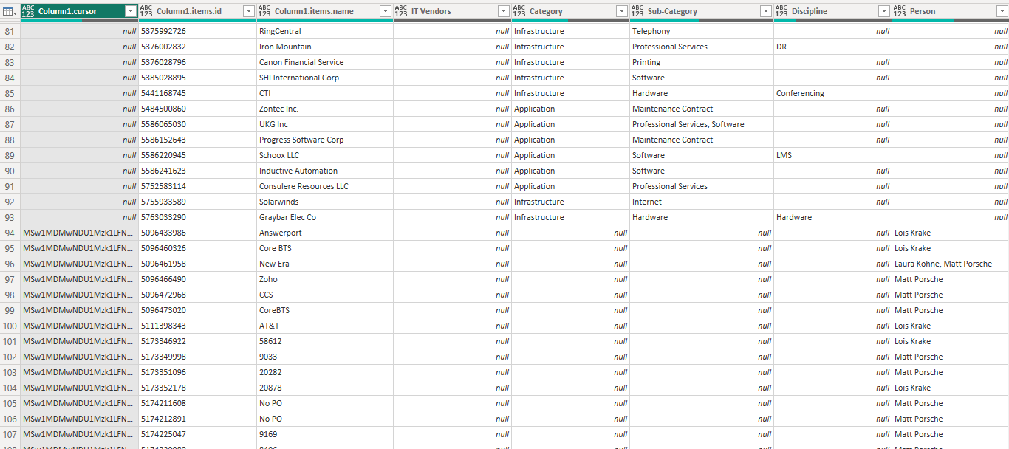The height and width of the screenshot is (449, 1009).
Task: Click the RingCentral name cell
Action: (x=325, y=31)
